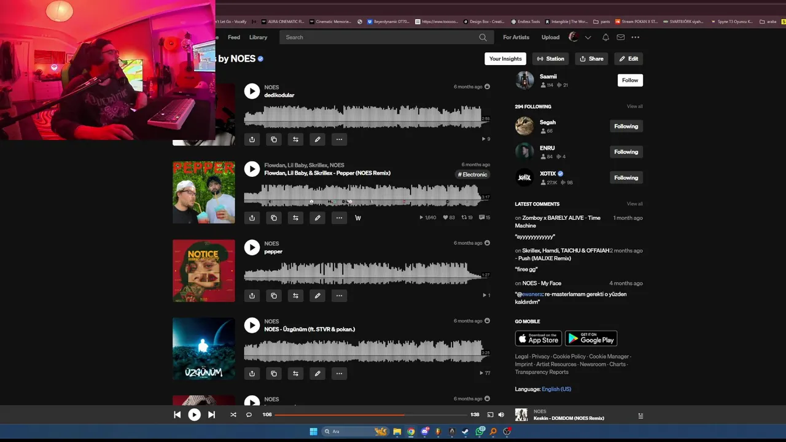The height and width of the screenshot is (442, 786).
Task: Open the Pepper remix cover artwork
Action: coord(203,192)
